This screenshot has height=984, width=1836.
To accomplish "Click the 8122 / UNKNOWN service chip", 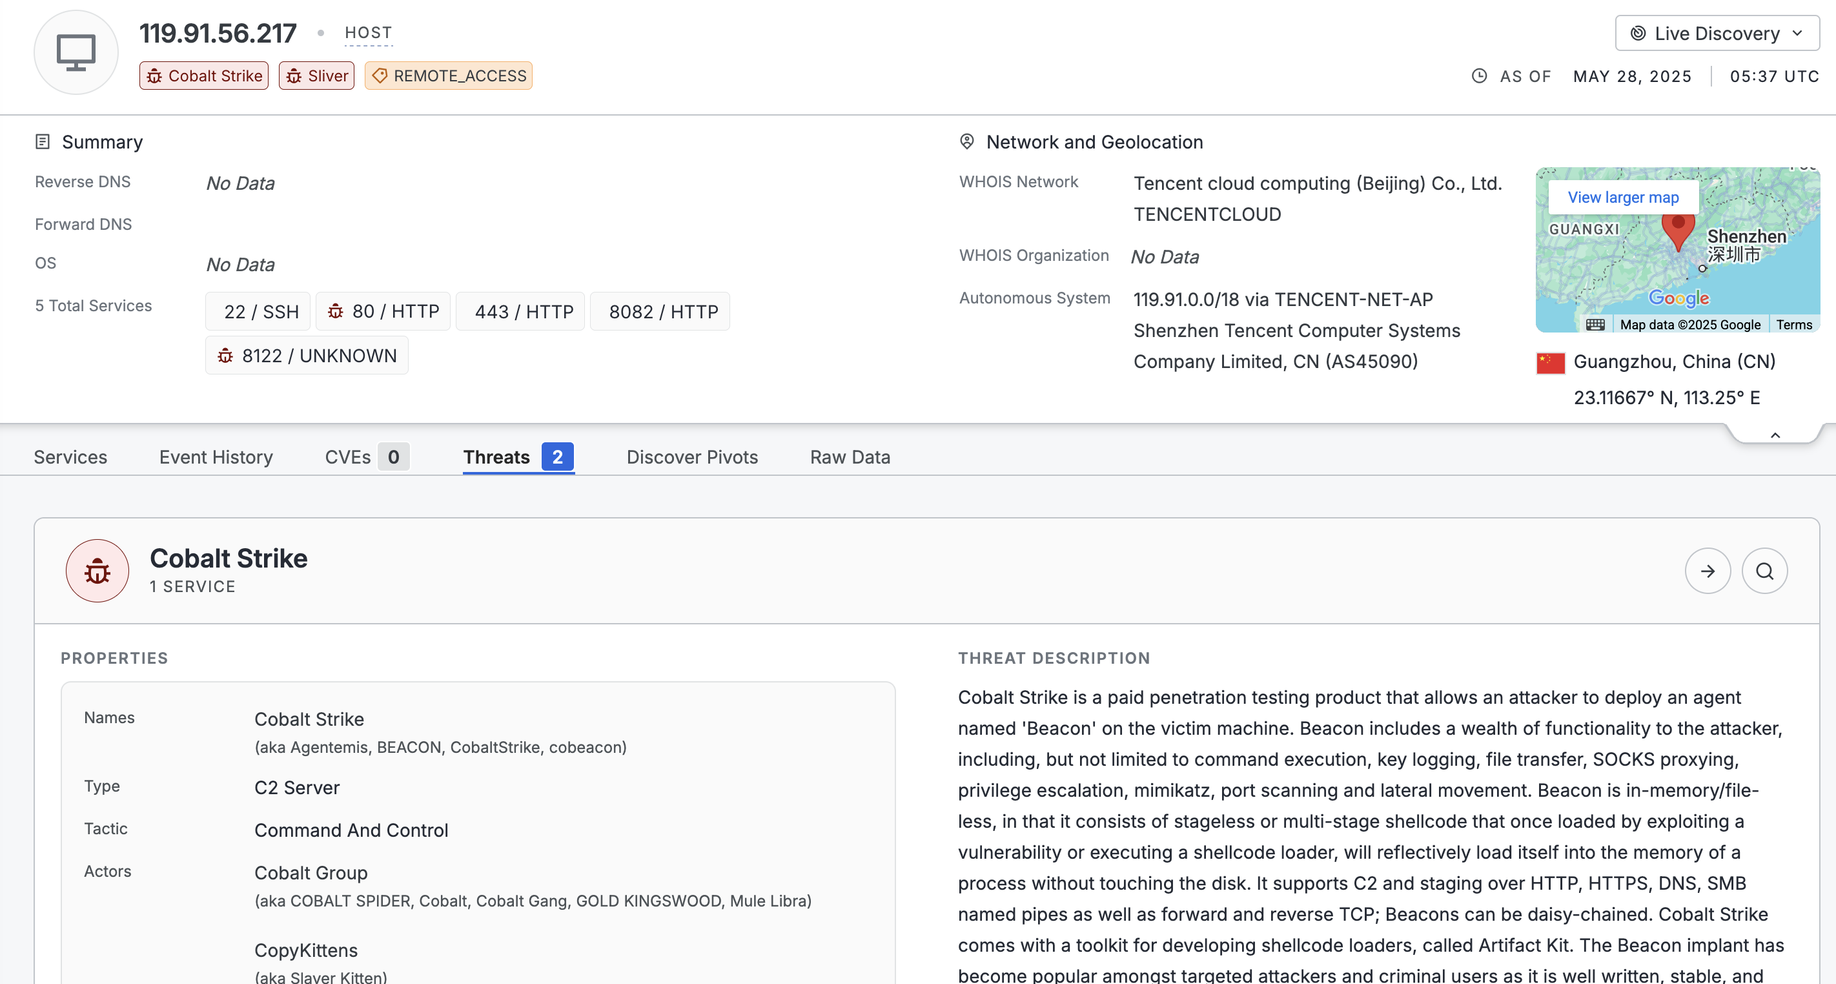I will [307, 355].
